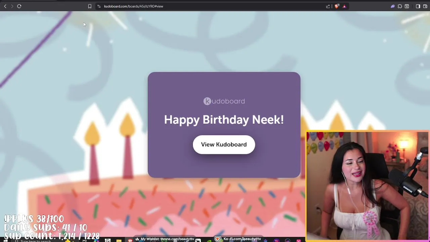
Task: Open the Brave Rewards triangle icon
Action: [344, 6]
